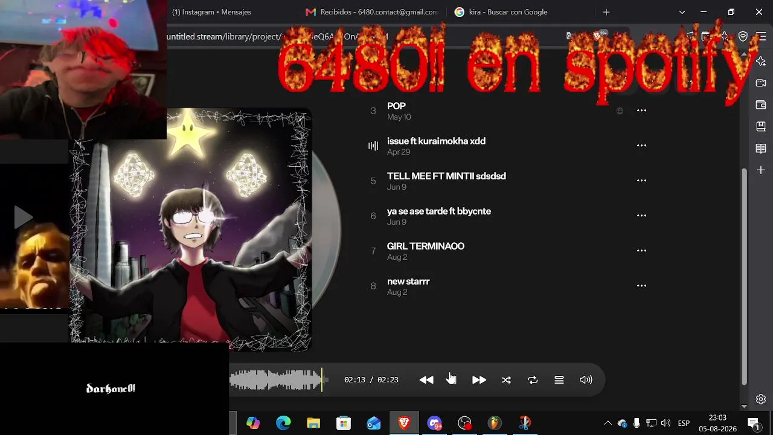Open Reading List in the sidebar

pyautogui.click(x=761, y=149)
